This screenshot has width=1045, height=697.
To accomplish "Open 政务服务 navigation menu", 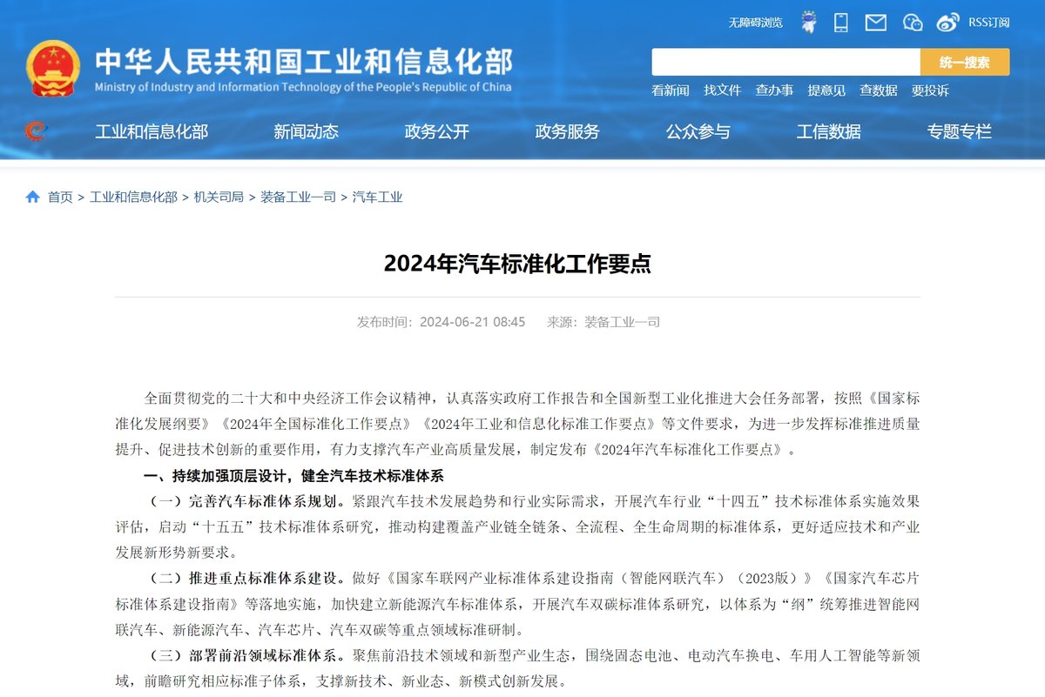I will tap(567, 132).
